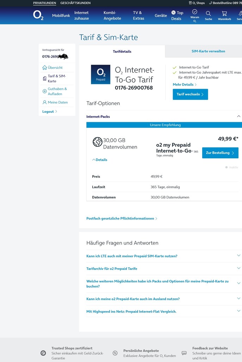The width and height of the screenshot is (242, 362).
Task: Open the TV & Extras menu
Action: tap(138, 16)
